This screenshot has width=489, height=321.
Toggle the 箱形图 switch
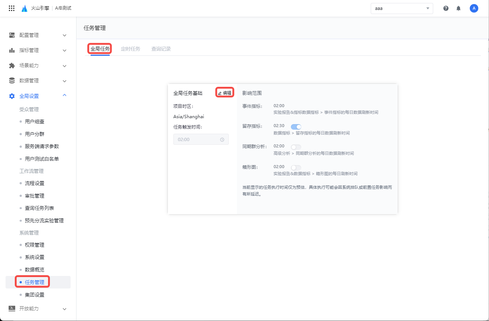[296, 167]
